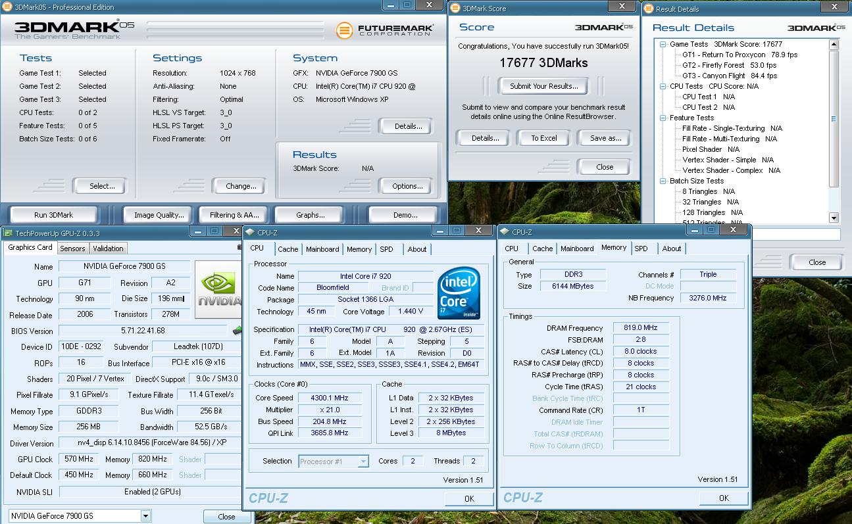852x524 pixels.
Task: Minimize the TechPowerUp GPU-Z window
Action: (197, 231)
